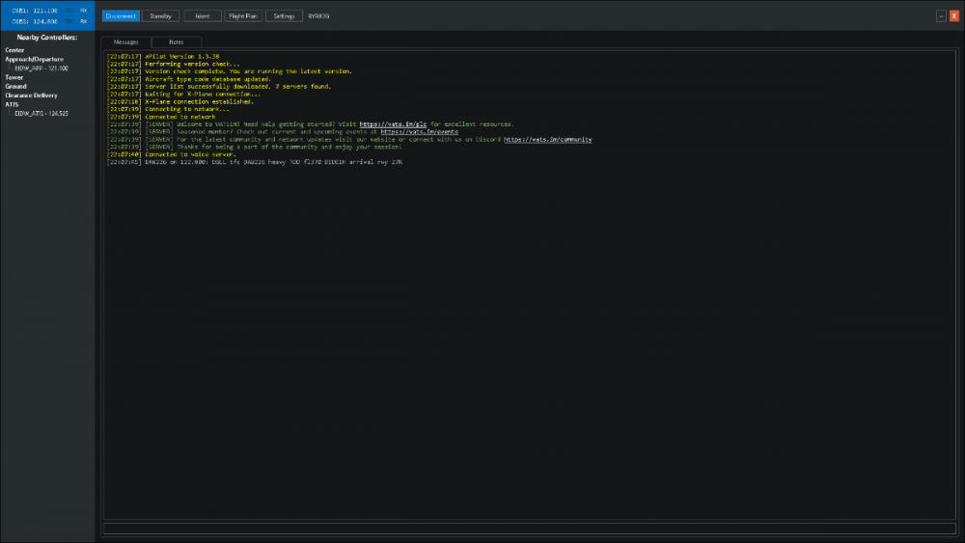Expand the Center controller group
Viewport: 965px width, 543px height.
pos(14,50)
